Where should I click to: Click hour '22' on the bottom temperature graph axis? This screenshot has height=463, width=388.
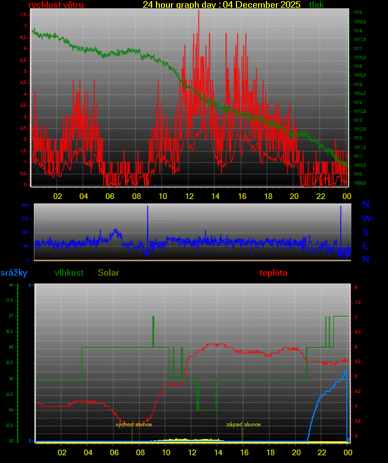point(321,452)
